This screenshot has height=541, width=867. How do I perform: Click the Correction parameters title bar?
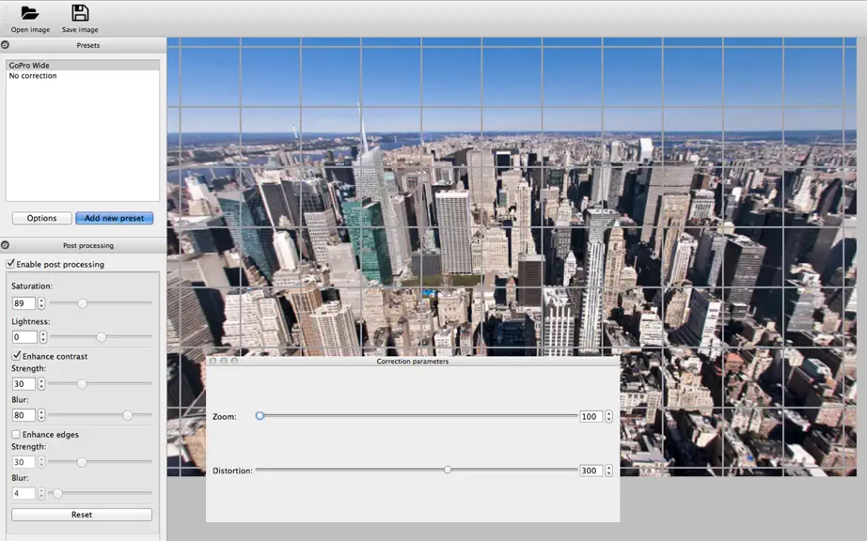point(413,361)
